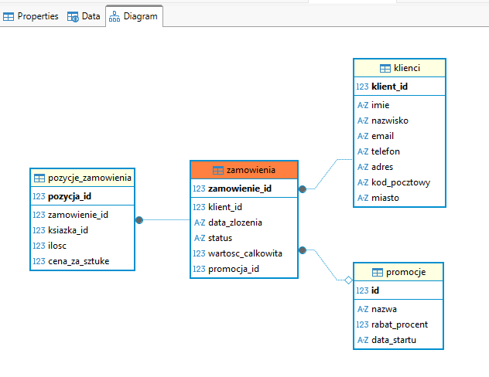Screen dimensions: 489x377
Task: Select the promocja_id column in zamowienia
Action: [x=233, y=269]
